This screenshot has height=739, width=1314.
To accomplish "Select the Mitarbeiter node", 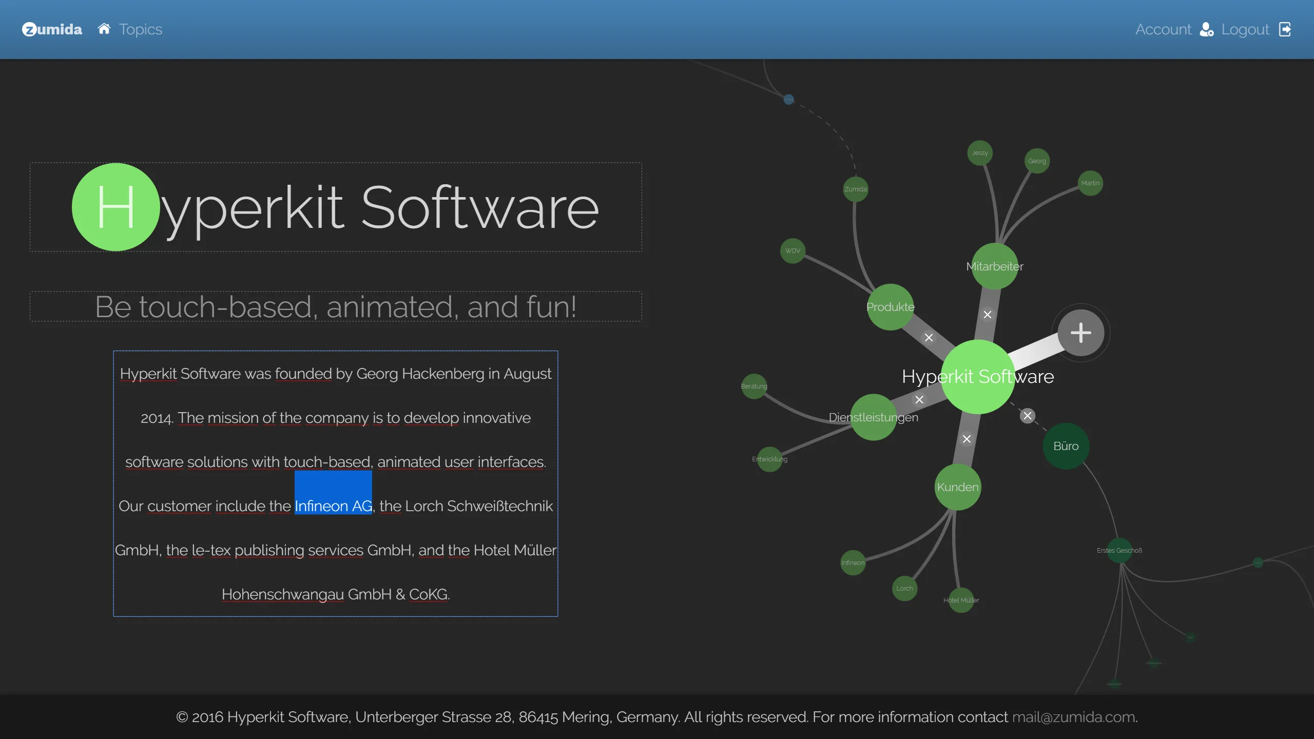I will pos(995,266).
